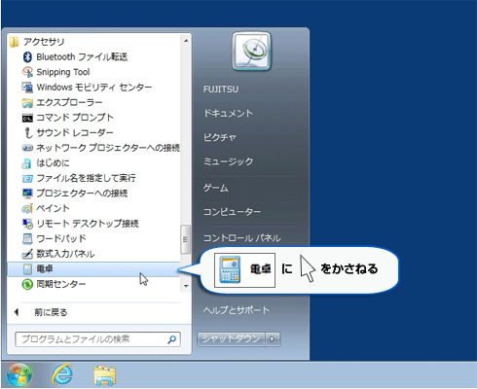This screenshot has height=389, width=477.
Task: Open ドキュメント from right pane
Action: click(228, 114)
